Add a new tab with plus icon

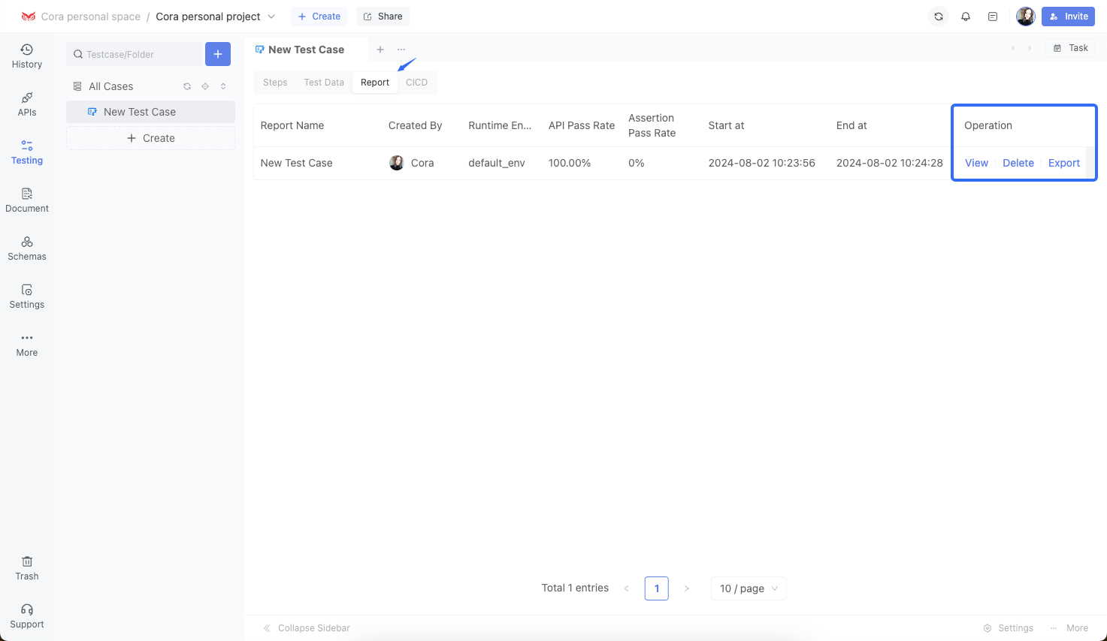(380, 50)
